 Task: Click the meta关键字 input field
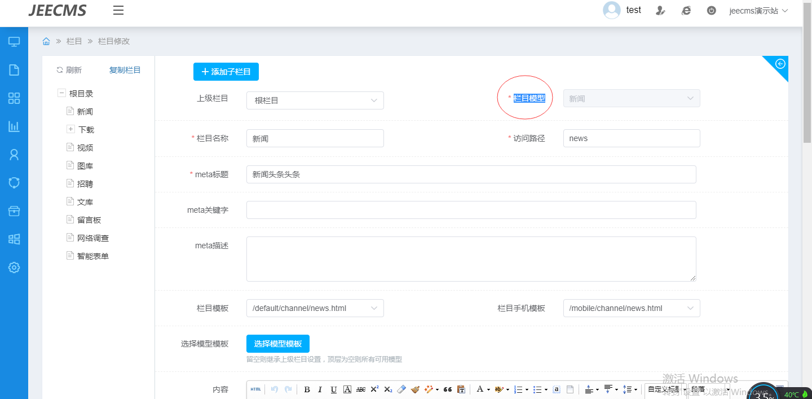point(471,210)
